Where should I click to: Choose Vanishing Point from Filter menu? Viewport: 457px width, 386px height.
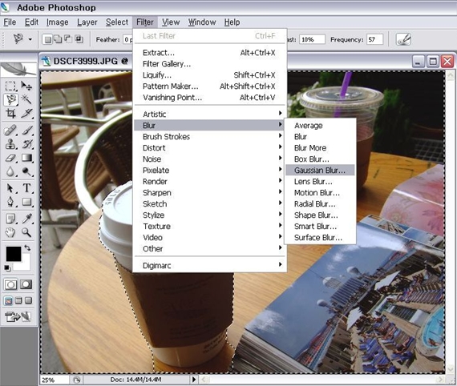pos(209,97)
